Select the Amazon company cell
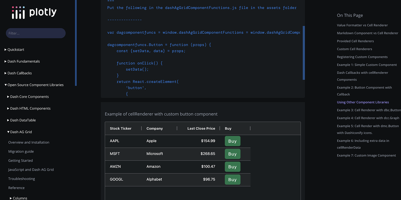Viewport: 401px width, 200px height. click(x=159, y=167)
